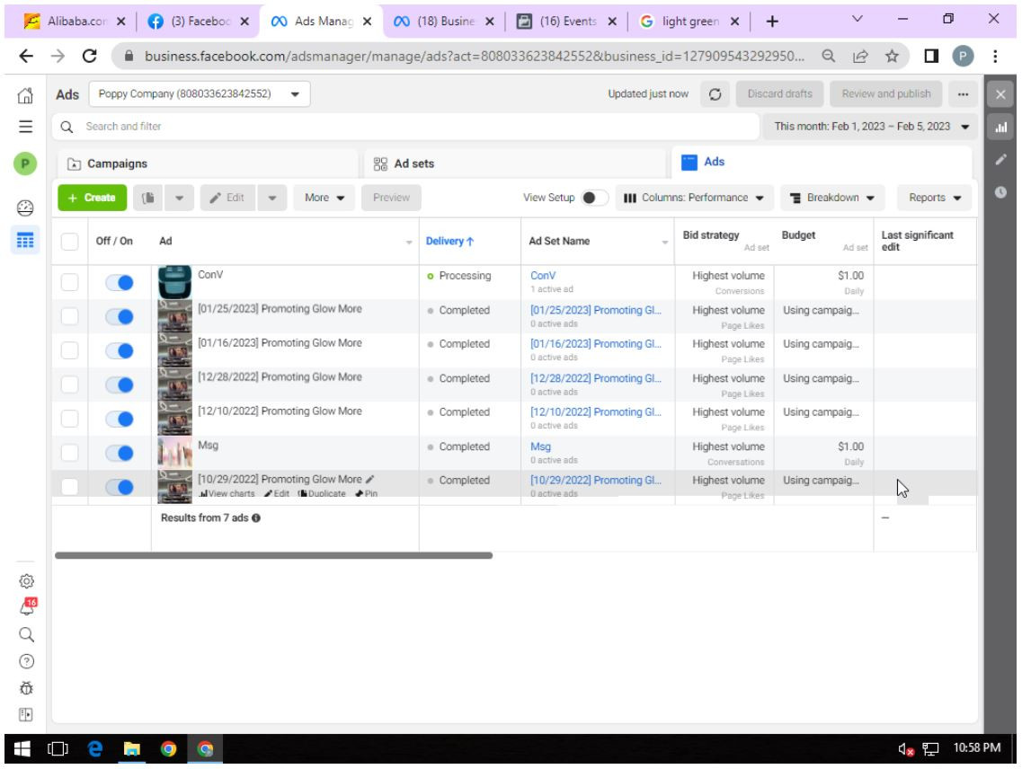The height and width of the screenshot is (769, 1022).
Task: Click View charts under the [10/29/2022] ad
Action: [227, 494]
